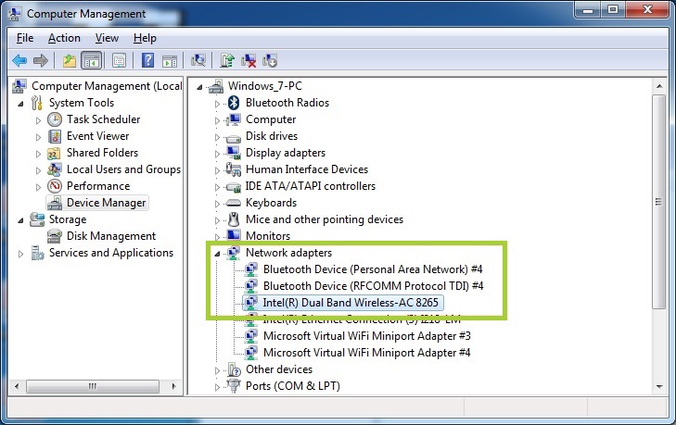The height and width of the screenshot is (425, 676).
Task: Click the device list vertical scrollbar thumb
Action: [658, 202]
